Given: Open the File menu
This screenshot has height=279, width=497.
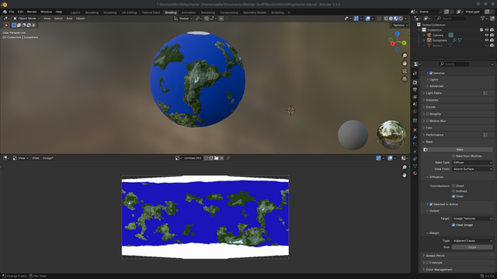Looking at the screenshot, I should (12, 12).
